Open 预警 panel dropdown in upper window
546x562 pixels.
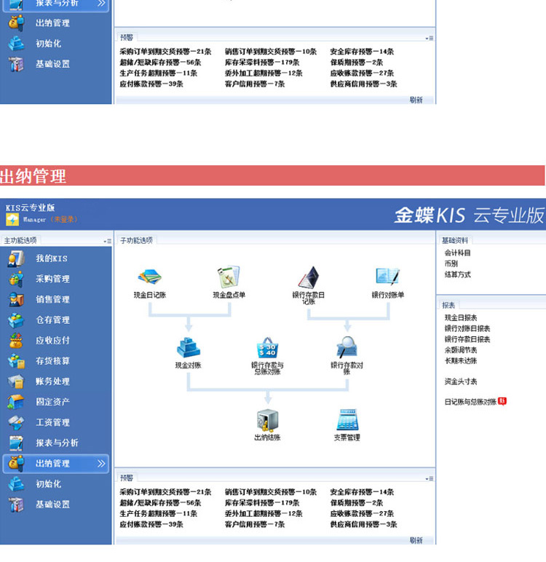tap(430, 38)
